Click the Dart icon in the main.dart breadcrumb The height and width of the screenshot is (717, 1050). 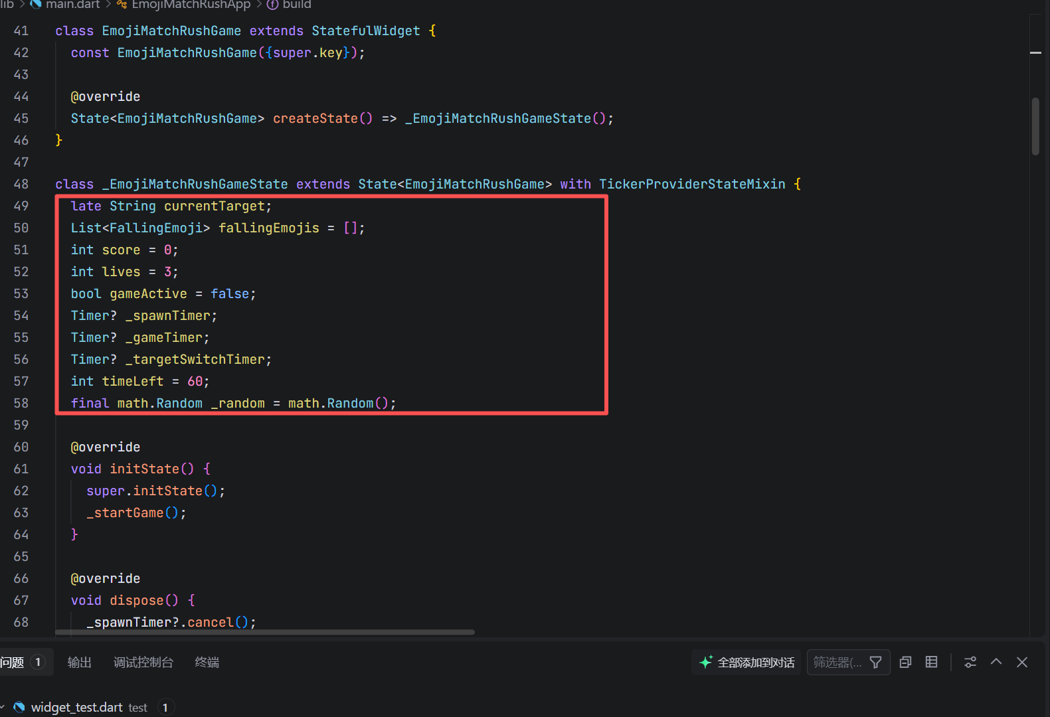tap(36, 4)
